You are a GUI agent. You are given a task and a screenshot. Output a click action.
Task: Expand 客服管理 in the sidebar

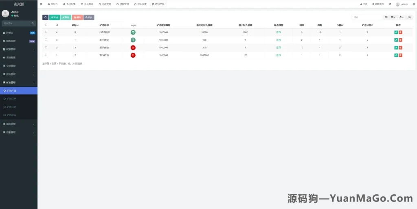pyautogui.click(x=19, y=132)
